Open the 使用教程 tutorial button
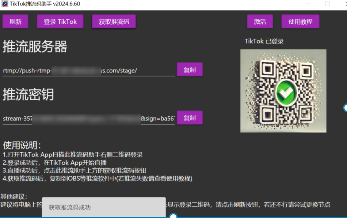Viewport: 347px width, 218px height. click(x=300, y=22)
